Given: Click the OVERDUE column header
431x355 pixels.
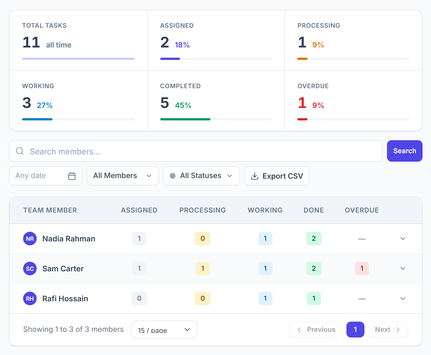Looking at the screenshot, I should [x=362, y=210].
